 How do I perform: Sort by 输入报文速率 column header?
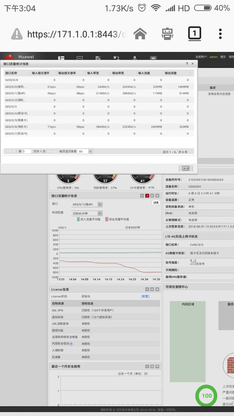coord(44,73)
